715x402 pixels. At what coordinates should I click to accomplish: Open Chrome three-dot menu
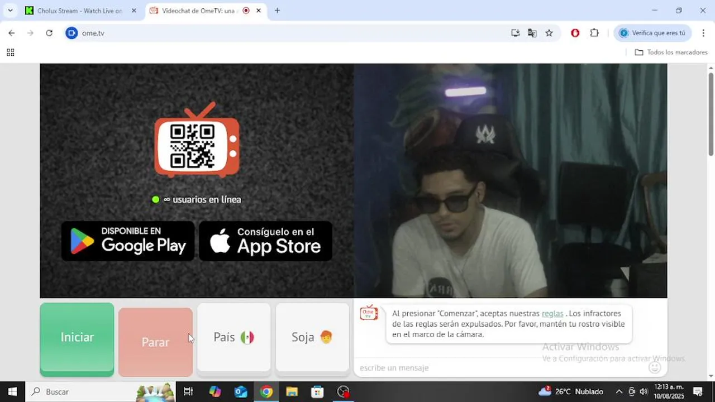(x=703, y=33)
